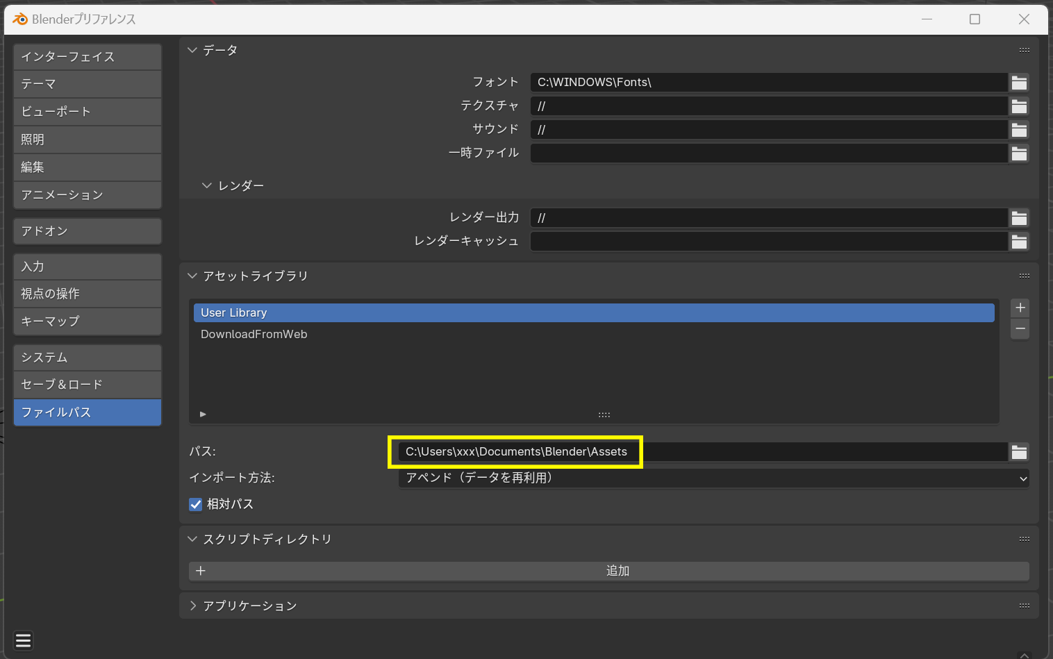1053x659 pixels.
Task: Open the hamburger preferences menu
Action: (x=23, y=640)
